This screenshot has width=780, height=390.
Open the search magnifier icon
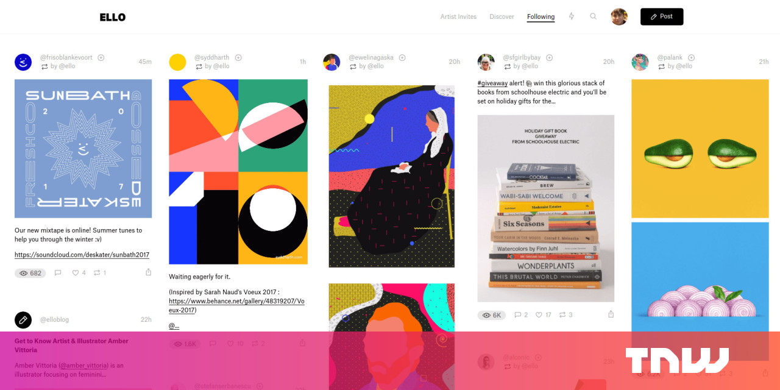pos(593,16)
